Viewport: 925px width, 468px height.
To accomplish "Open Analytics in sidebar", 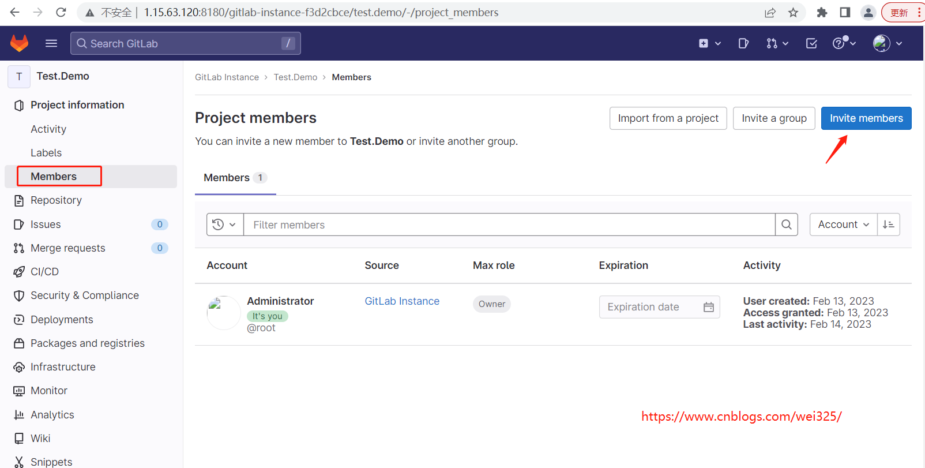I will click(52, 415).
